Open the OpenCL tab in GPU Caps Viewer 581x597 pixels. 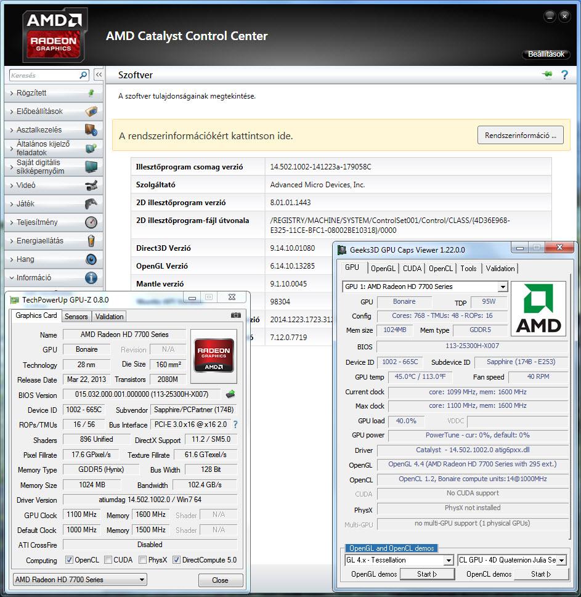tap(441, 269)
